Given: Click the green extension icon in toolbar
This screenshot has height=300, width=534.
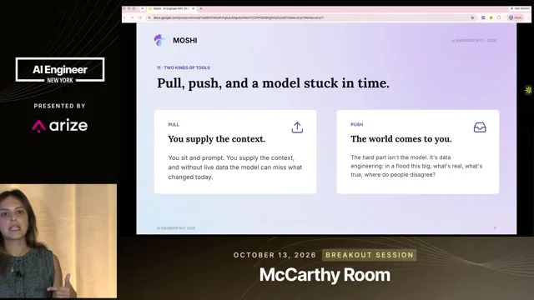Looking at the screenshot, I should 491,17.
